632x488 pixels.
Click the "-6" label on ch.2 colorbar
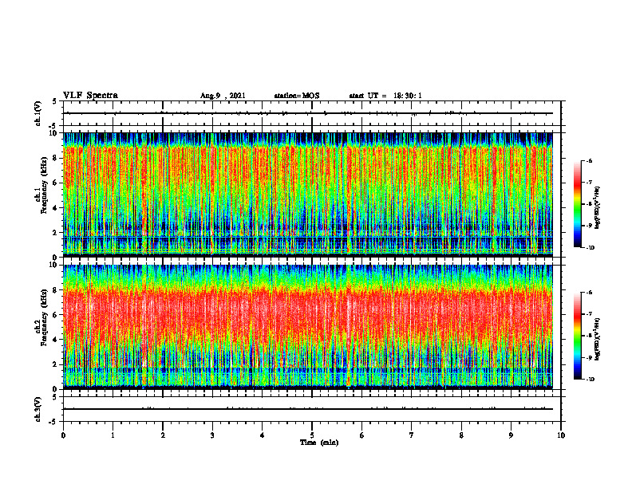(x=590, y=293)
